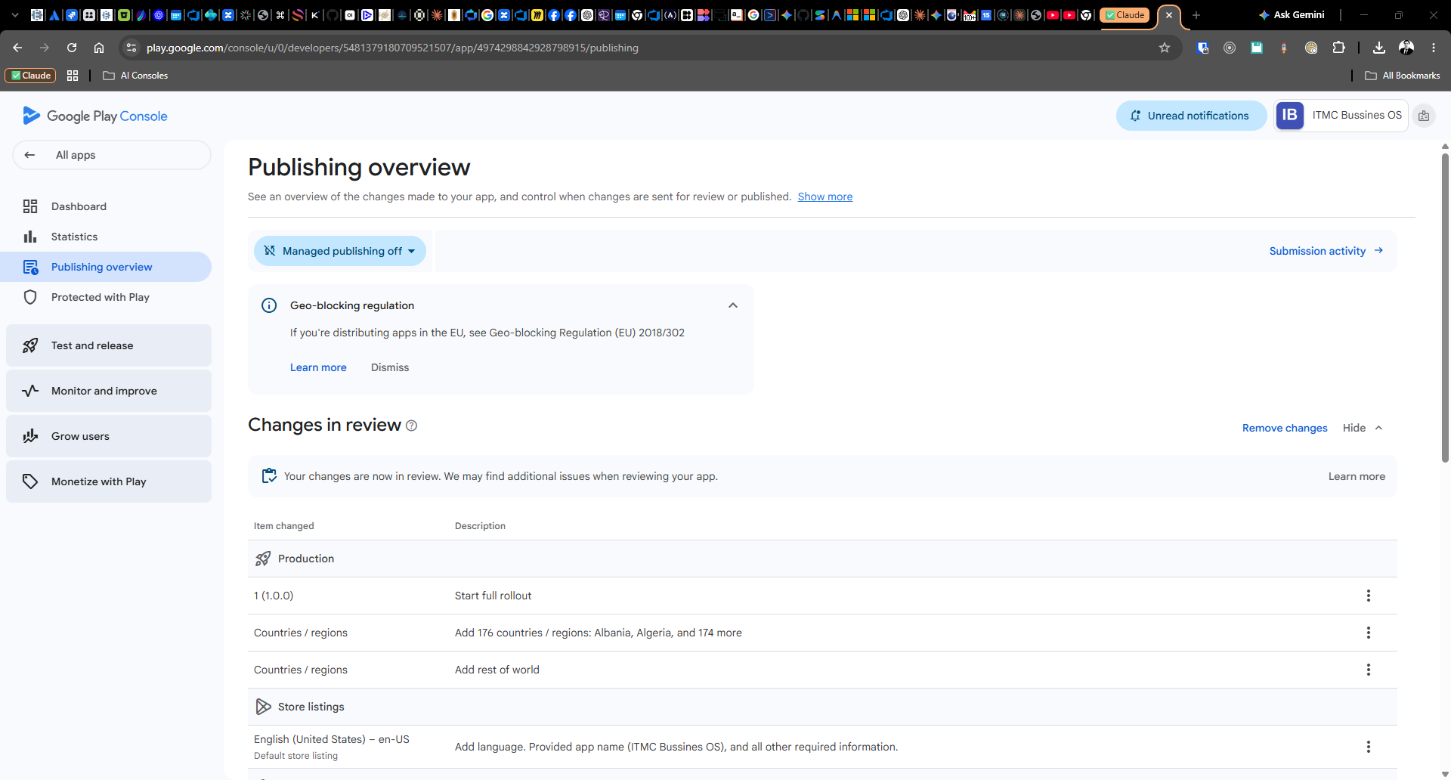Click the browser address bar URL

point(392,48)
